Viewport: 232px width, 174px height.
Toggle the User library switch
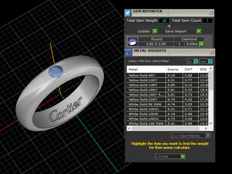coord(206,61)
